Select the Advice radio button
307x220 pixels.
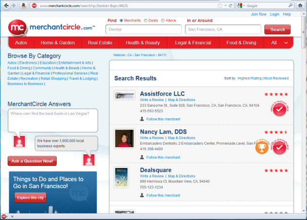click(163, 20)
